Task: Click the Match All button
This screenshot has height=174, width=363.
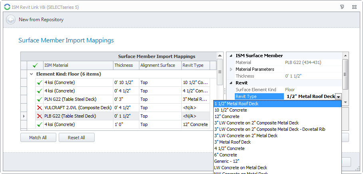Action: coord(38,138)
